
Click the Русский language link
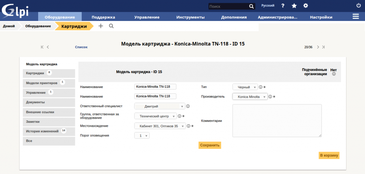(268, 5)
